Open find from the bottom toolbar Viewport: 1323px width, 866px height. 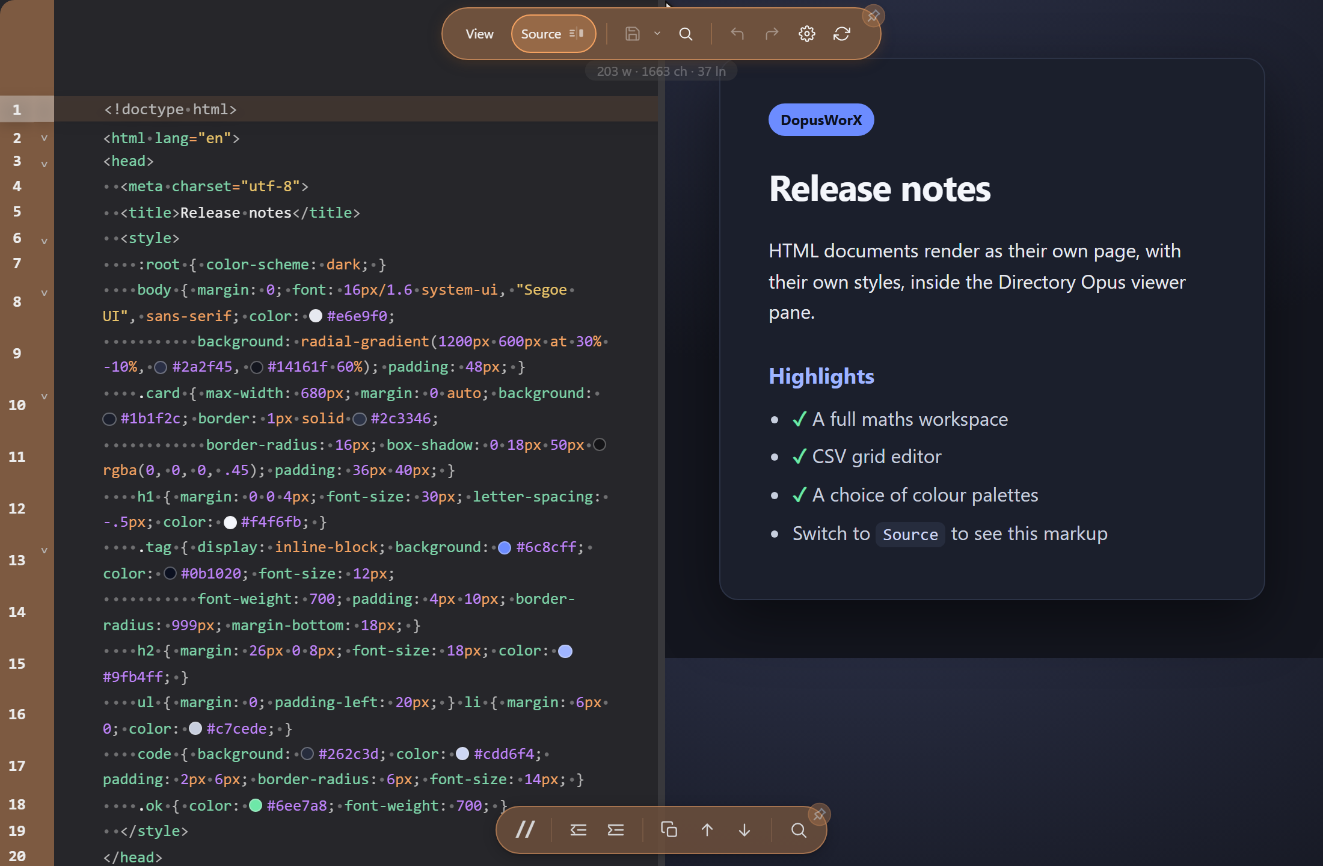coord(799,830)
